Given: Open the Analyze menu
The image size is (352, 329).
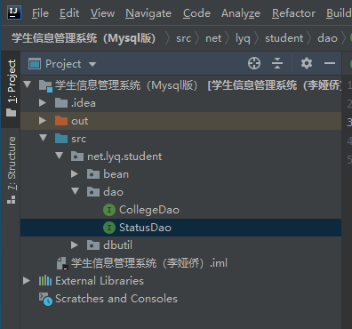Looking at the screenshot, I should pyautogui.click(x=241, y=14).
